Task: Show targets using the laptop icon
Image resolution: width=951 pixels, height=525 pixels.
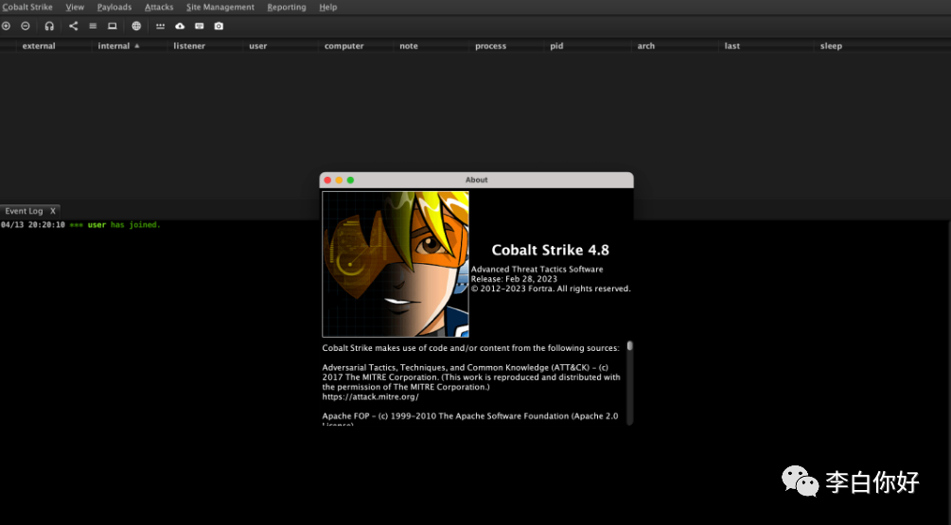Action: tap(113, 26)
